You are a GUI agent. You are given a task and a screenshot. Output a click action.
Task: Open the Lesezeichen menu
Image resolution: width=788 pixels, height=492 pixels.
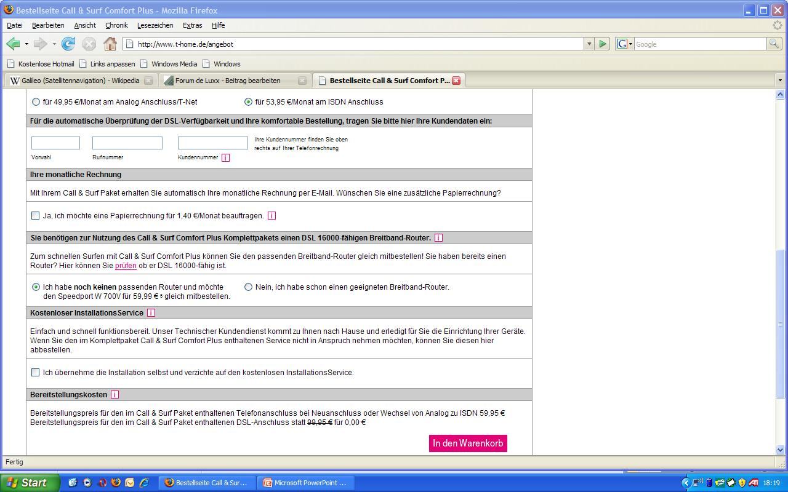tap(155, 25)
